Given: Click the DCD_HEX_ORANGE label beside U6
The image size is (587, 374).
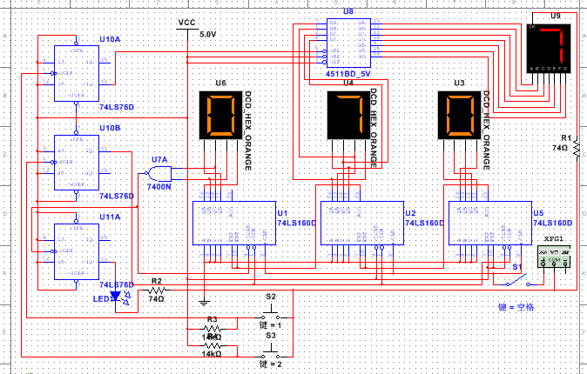Looking at the screenshot, I should (247, 130).
